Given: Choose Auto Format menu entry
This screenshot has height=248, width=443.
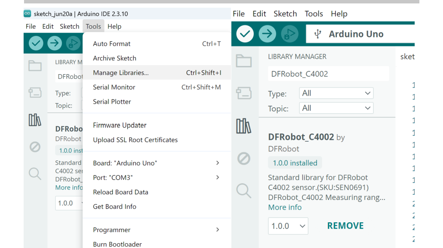Looking at the screenshot, I should (157, 44).
